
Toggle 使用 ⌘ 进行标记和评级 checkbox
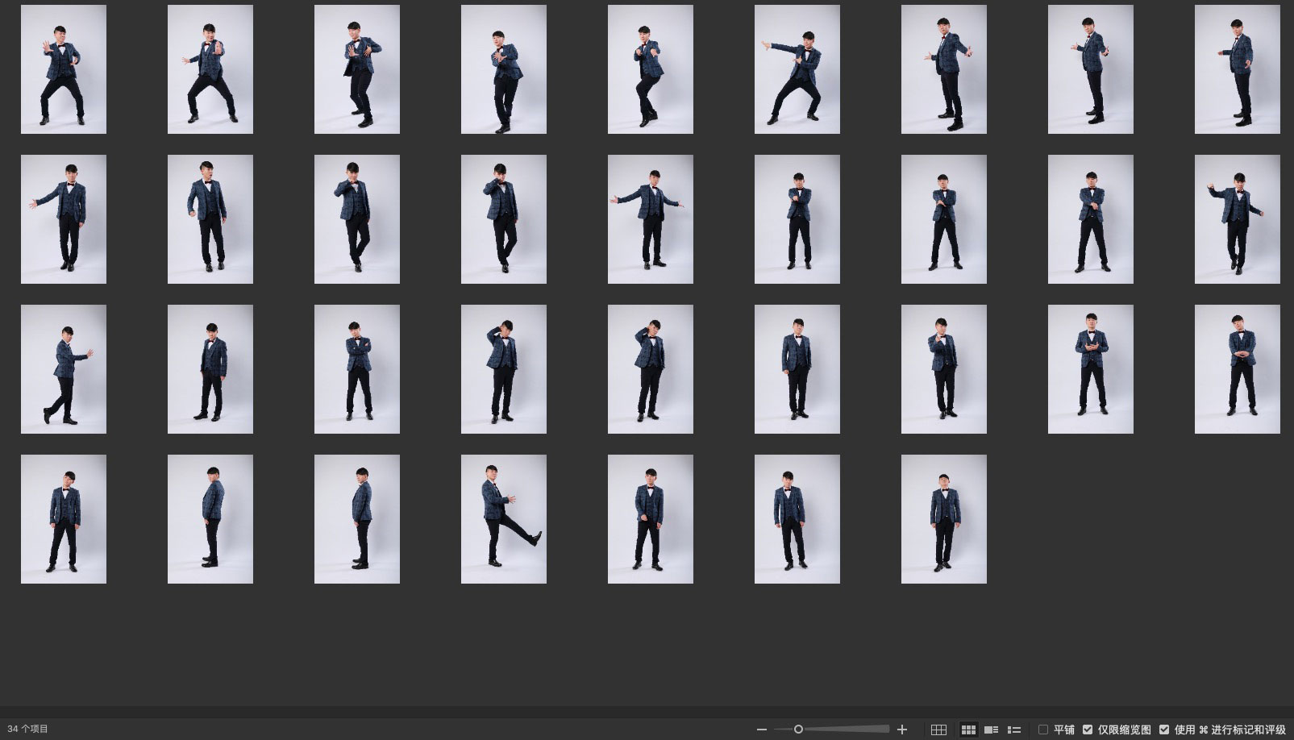pyautogui.click(x=1164, y=730)
